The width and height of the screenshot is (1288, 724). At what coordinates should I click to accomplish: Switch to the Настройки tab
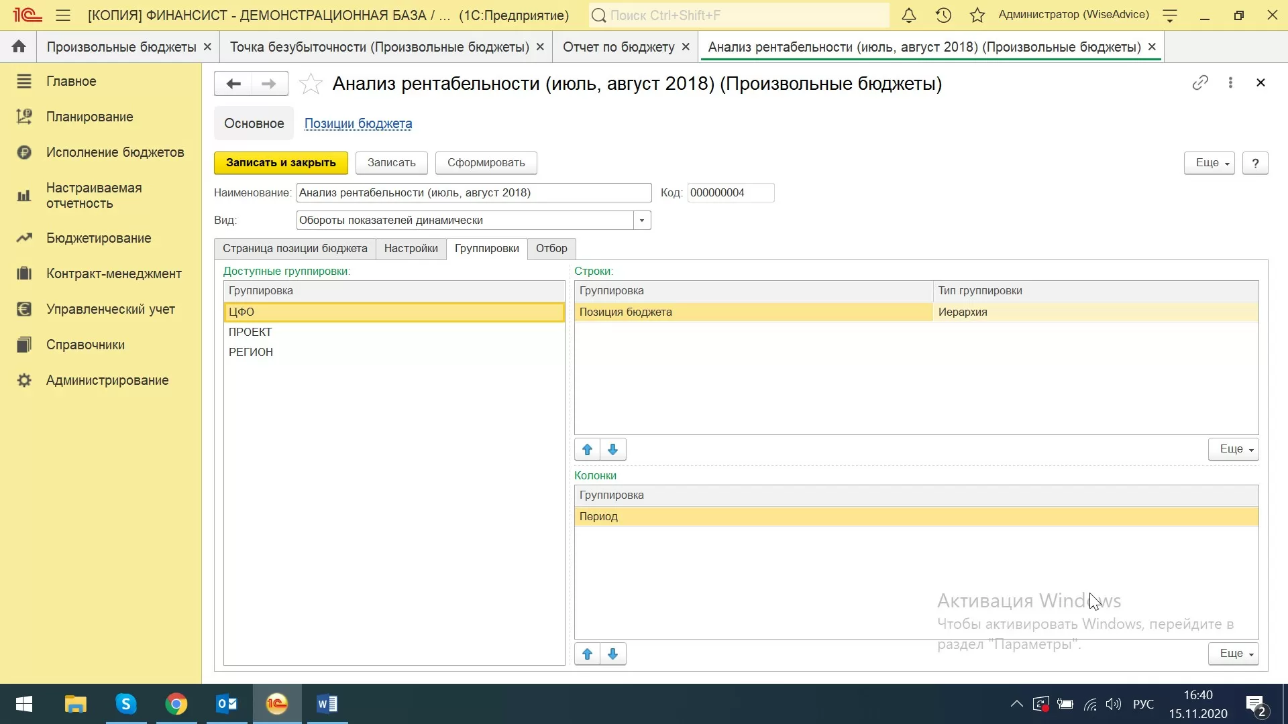point(411,249)
